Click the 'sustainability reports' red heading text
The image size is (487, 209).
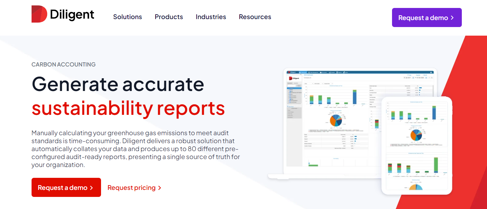pos(128,108)
